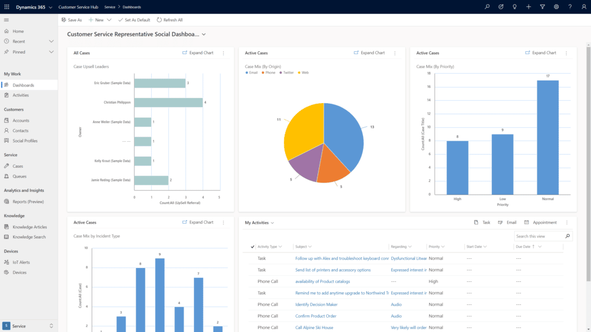Open the task flow checkmark circle icon
This screenshot has width=591, height=332.
501,7
